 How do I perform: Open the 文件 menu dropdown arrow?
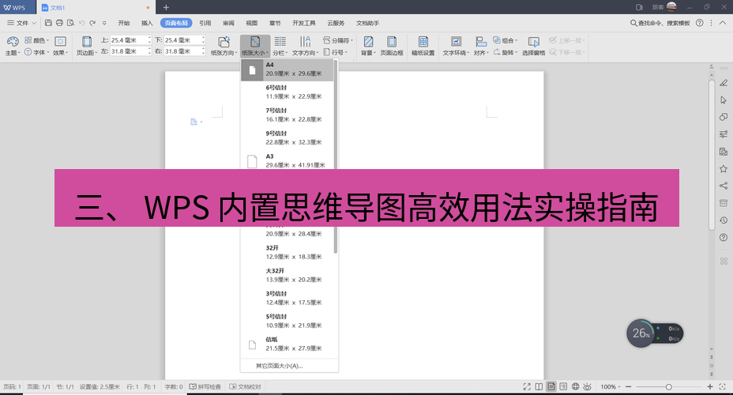pyautogui.click(x=34, y=23)
